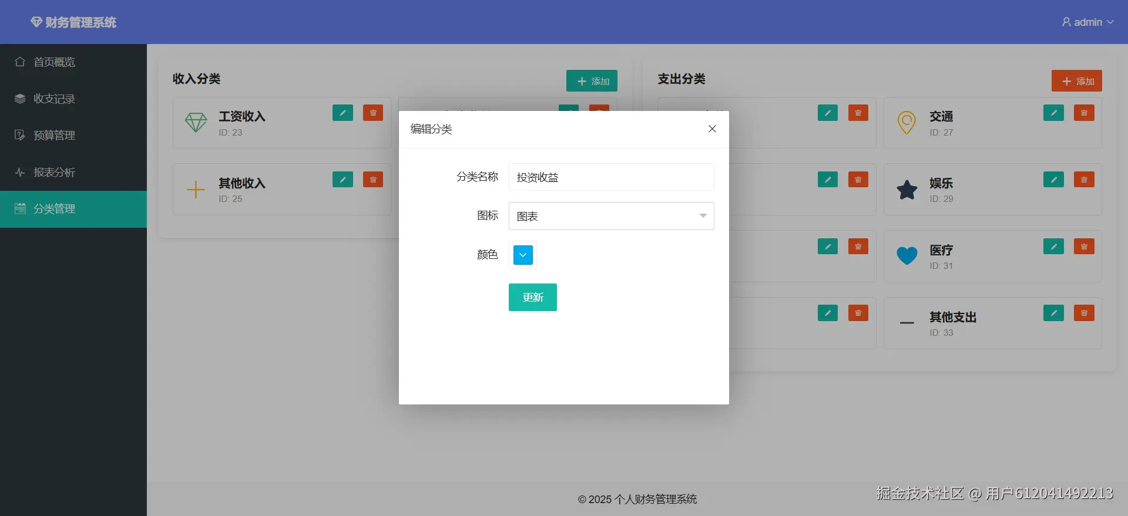Click the 编辑分类 dialog title

tap(431, 129)
